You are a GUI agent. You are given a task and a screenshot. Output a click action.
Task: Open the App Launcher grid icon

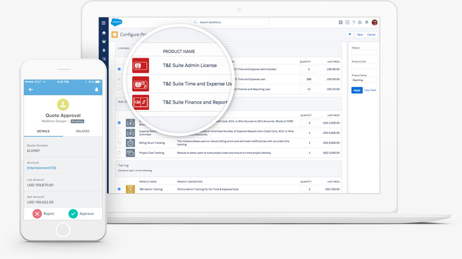pyautogui.click(x=348, y=22)
